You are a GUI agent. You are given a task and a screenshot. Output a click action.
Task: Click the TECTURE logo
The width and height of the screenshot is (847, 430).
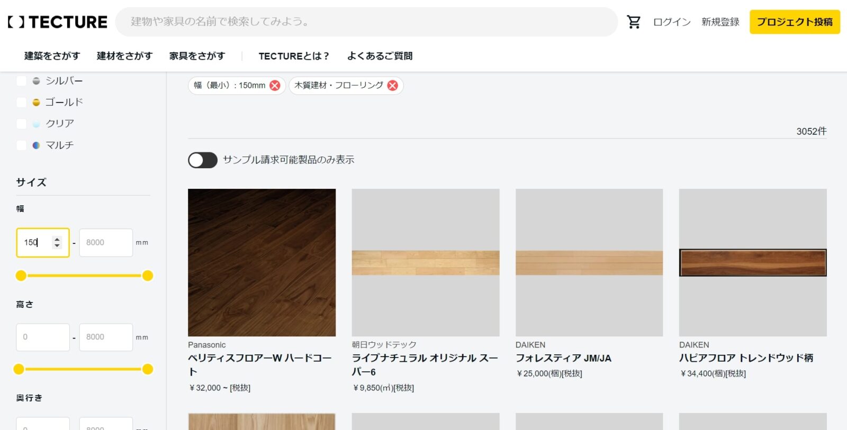pyautogui.click(x=58, y=22)
